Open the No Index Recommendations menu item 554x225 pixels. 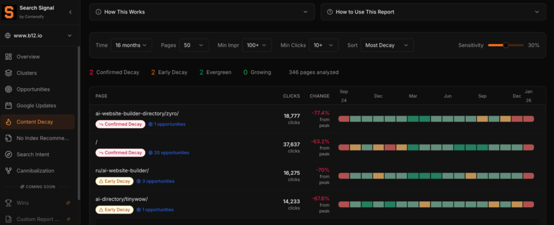(42, 138)
